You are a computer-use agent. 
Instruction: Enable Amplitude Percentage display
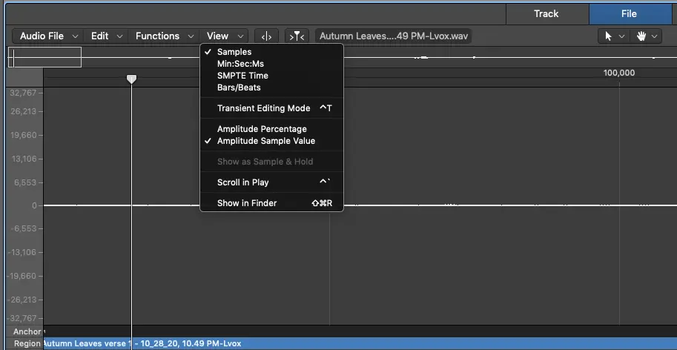click(262, 129)
